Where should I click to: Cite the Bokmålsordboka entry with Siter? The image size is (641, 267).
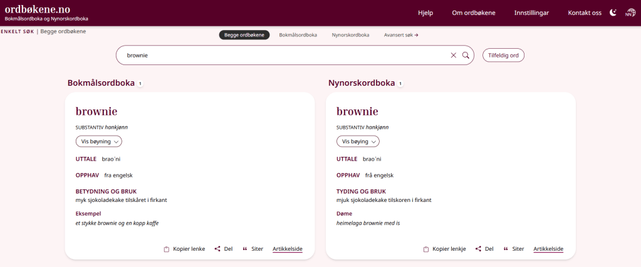[253, 249]
